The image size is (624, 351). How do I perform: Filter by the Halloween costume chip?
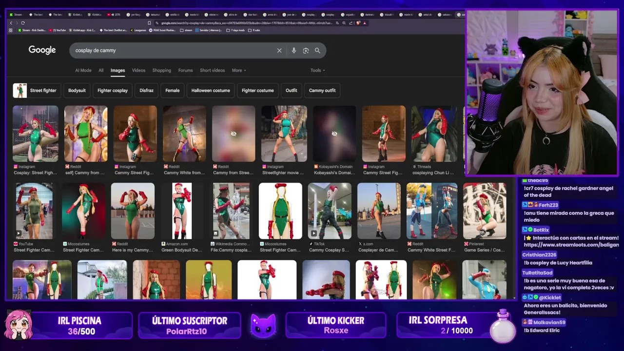(211, 90)
